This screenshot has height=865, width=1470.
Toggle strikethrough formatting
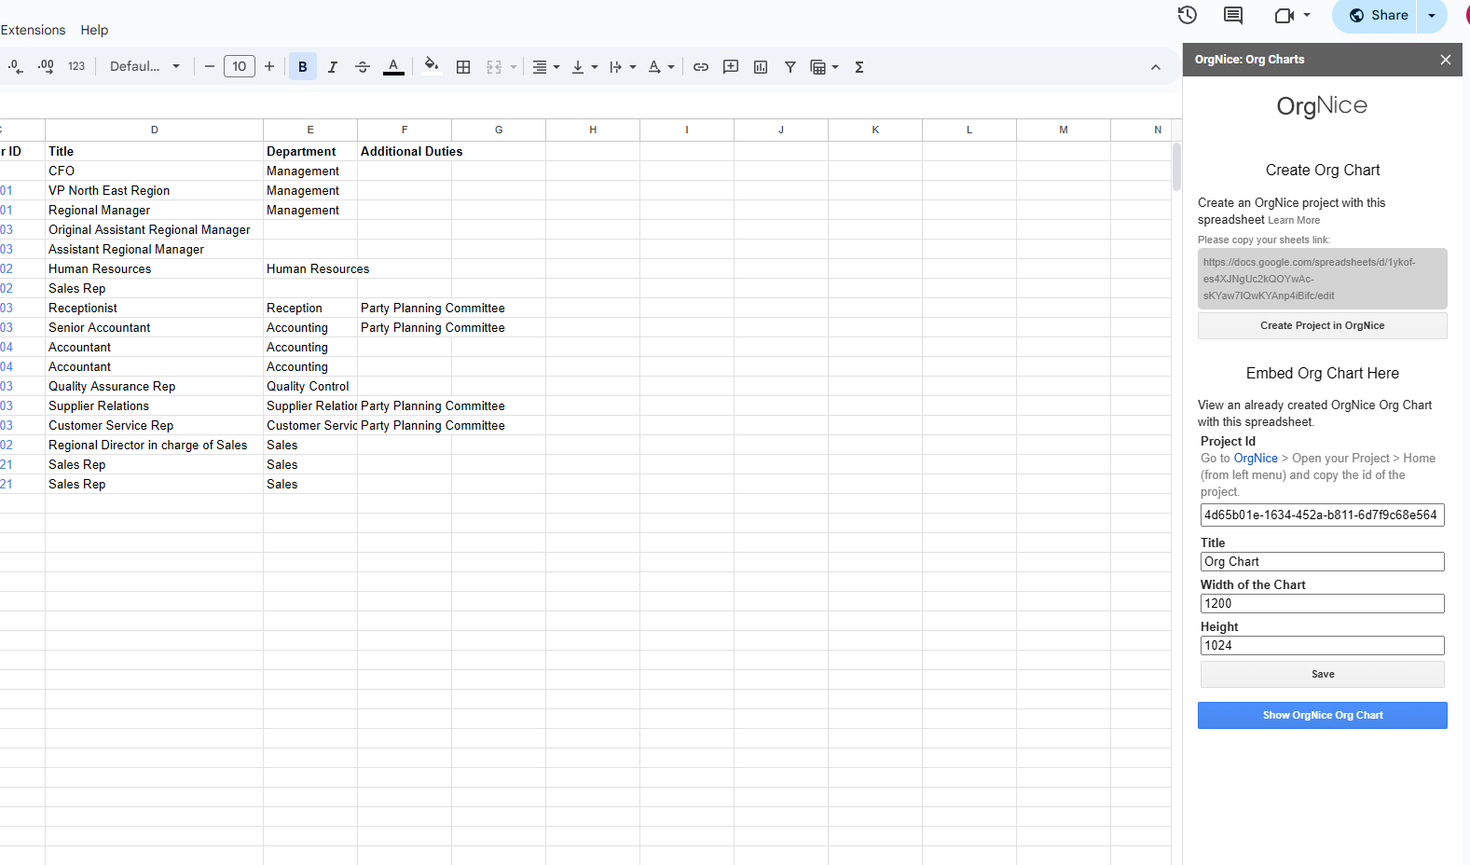pyautogui.click(x=363, y=66)
